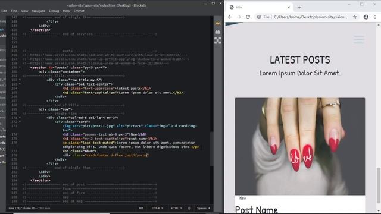Open the Find menu in Brackets
381x214 pixels.
point(14,11)
